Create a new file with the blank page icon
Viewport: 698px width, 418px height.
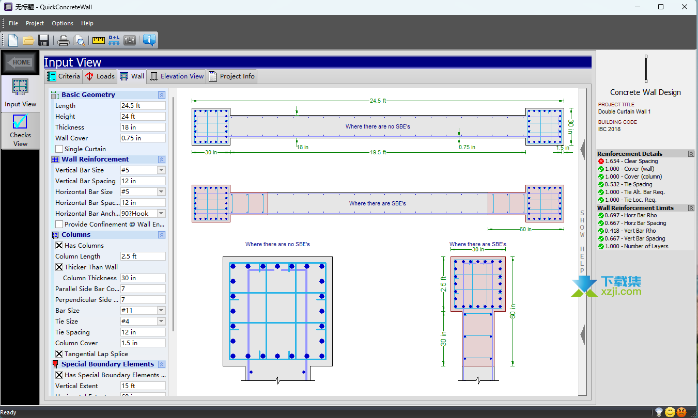(13, 40)
